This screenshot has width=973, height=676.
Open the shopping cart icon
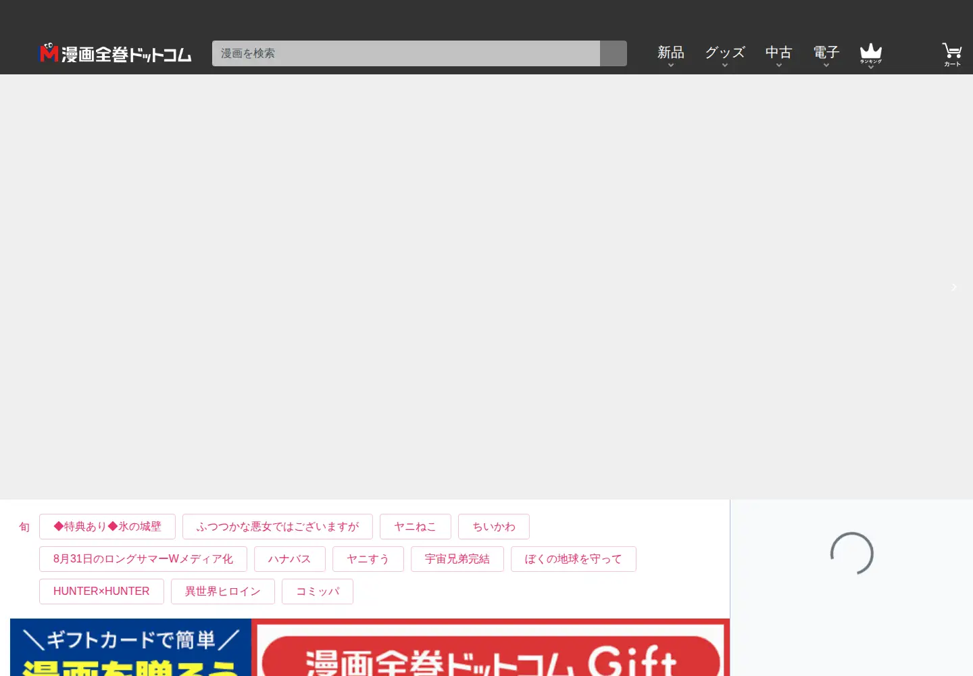[x=952, y=54]
